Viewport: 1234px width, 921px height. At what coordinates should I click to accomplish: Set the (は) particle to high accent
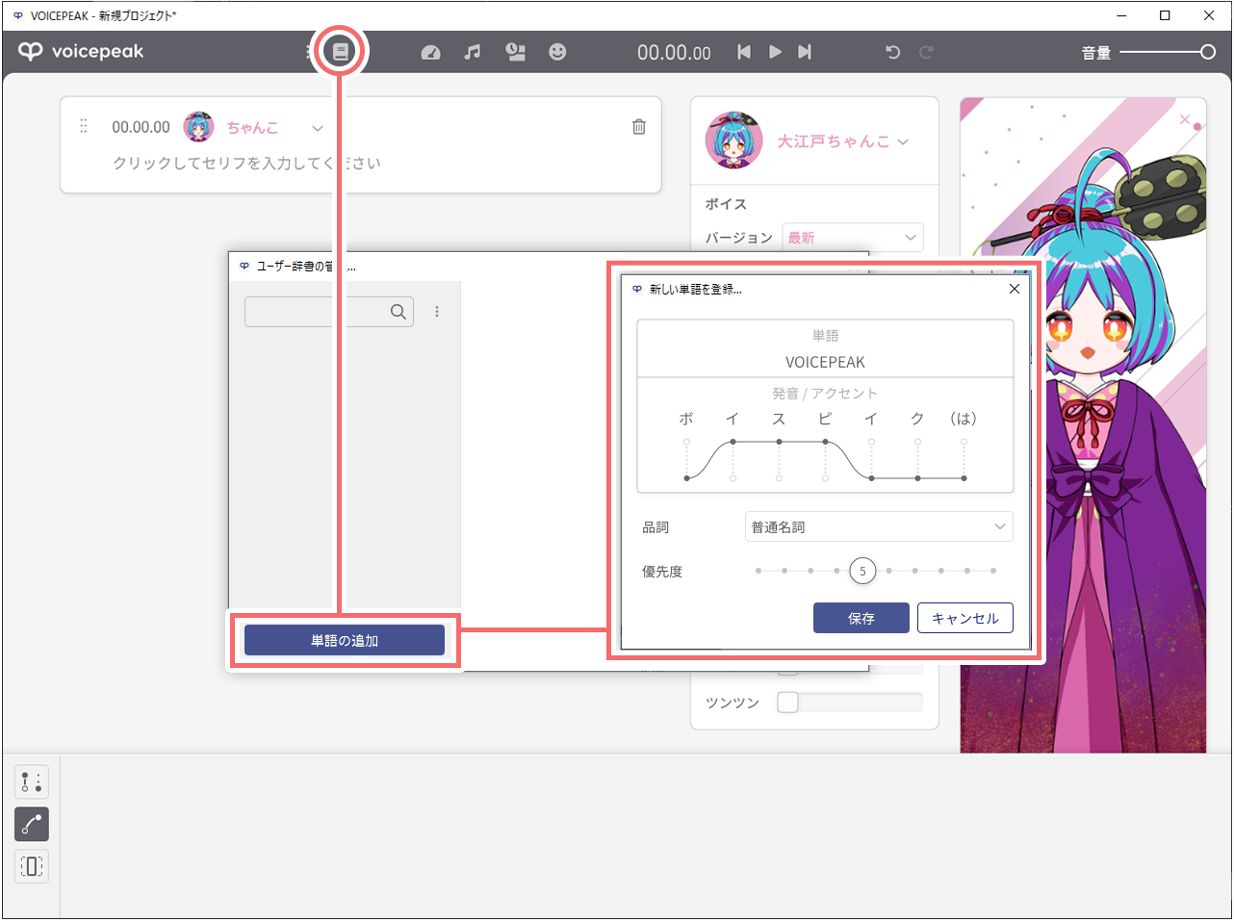(x=964, y=442)
